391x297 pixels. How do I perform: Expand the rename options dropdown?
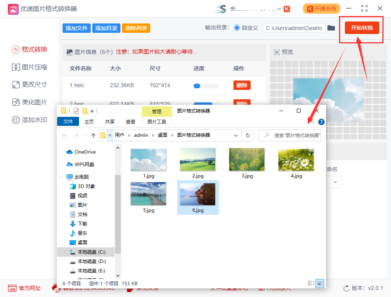click(335, 182)
